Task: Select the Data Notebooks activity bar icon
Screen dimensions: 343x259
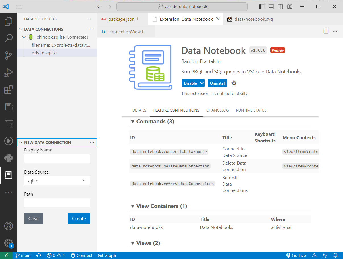Action: coord(9,175)
